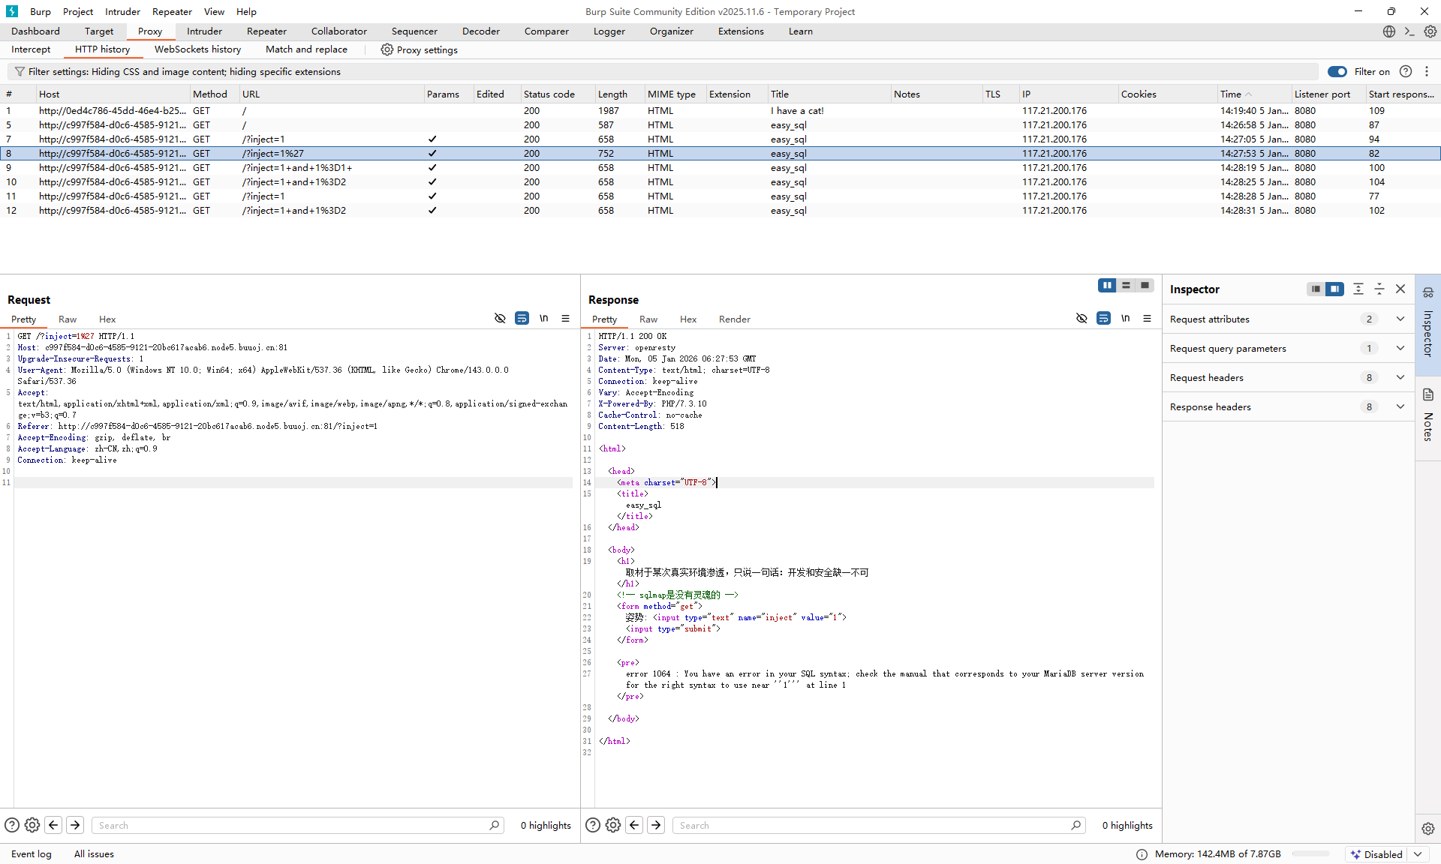Click the embedded browser globe icon
The height and width of the screenshot is (864, 1441).
1389,31
